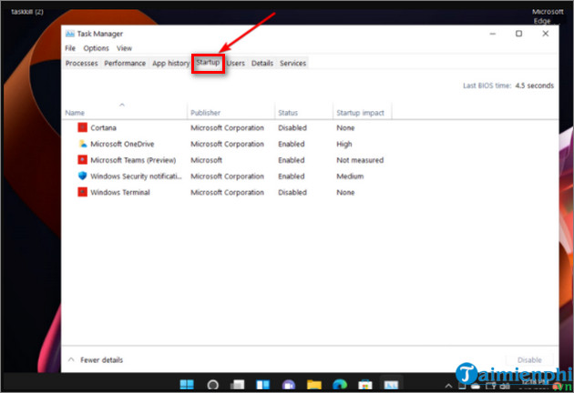
Task: Click the Windows Terminal row icon
Action: coord(82,192)
